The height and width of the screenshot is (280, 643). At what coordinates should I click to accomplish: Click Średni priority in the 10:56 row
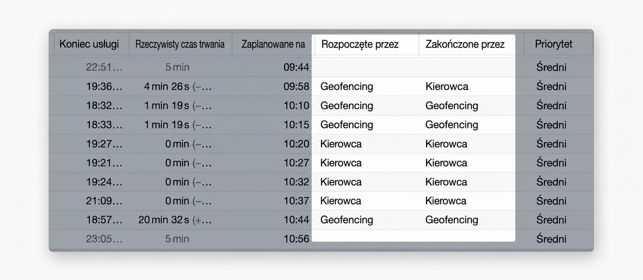[x=551, y=239]
